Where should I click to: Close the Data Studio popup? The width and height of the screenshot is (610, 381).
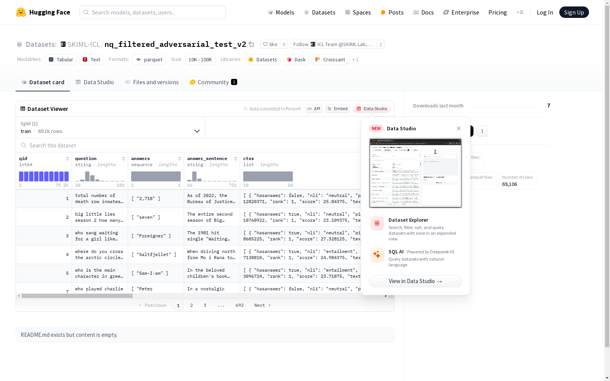coord(459,128)
